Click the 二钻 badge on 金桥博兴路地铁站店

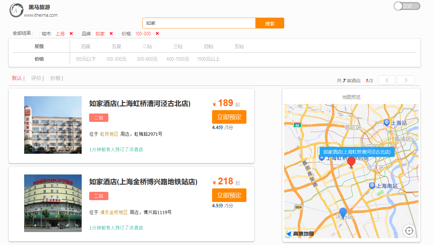pyautogui.click(x=99, y=196)
